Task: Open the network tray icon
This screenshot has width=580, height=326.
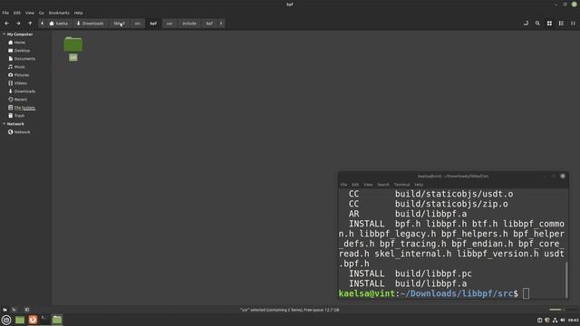Action: pyautogui.click(x=555, y=320)
